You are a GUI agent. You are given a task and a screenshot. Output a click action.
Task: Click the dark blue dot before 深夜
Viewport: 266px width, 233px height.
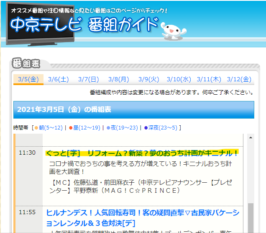click(x=146, y=128)
